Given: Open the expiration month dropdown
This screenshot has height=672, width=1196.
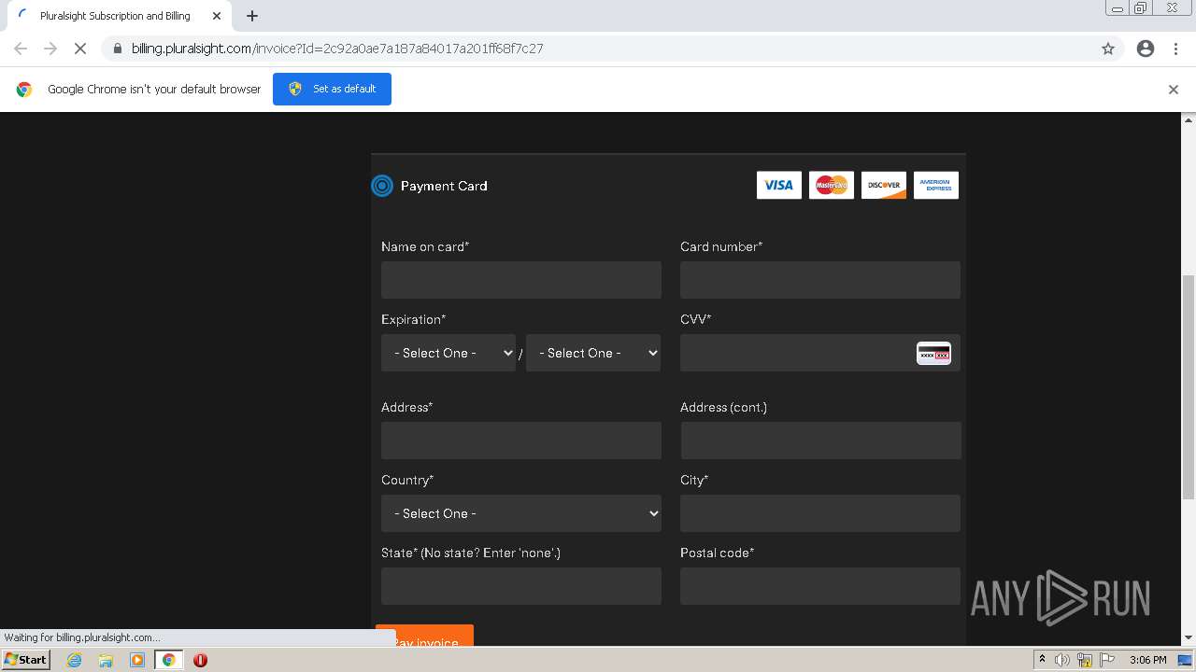Looking at the screenshot, I should click(x=448, y=353).
